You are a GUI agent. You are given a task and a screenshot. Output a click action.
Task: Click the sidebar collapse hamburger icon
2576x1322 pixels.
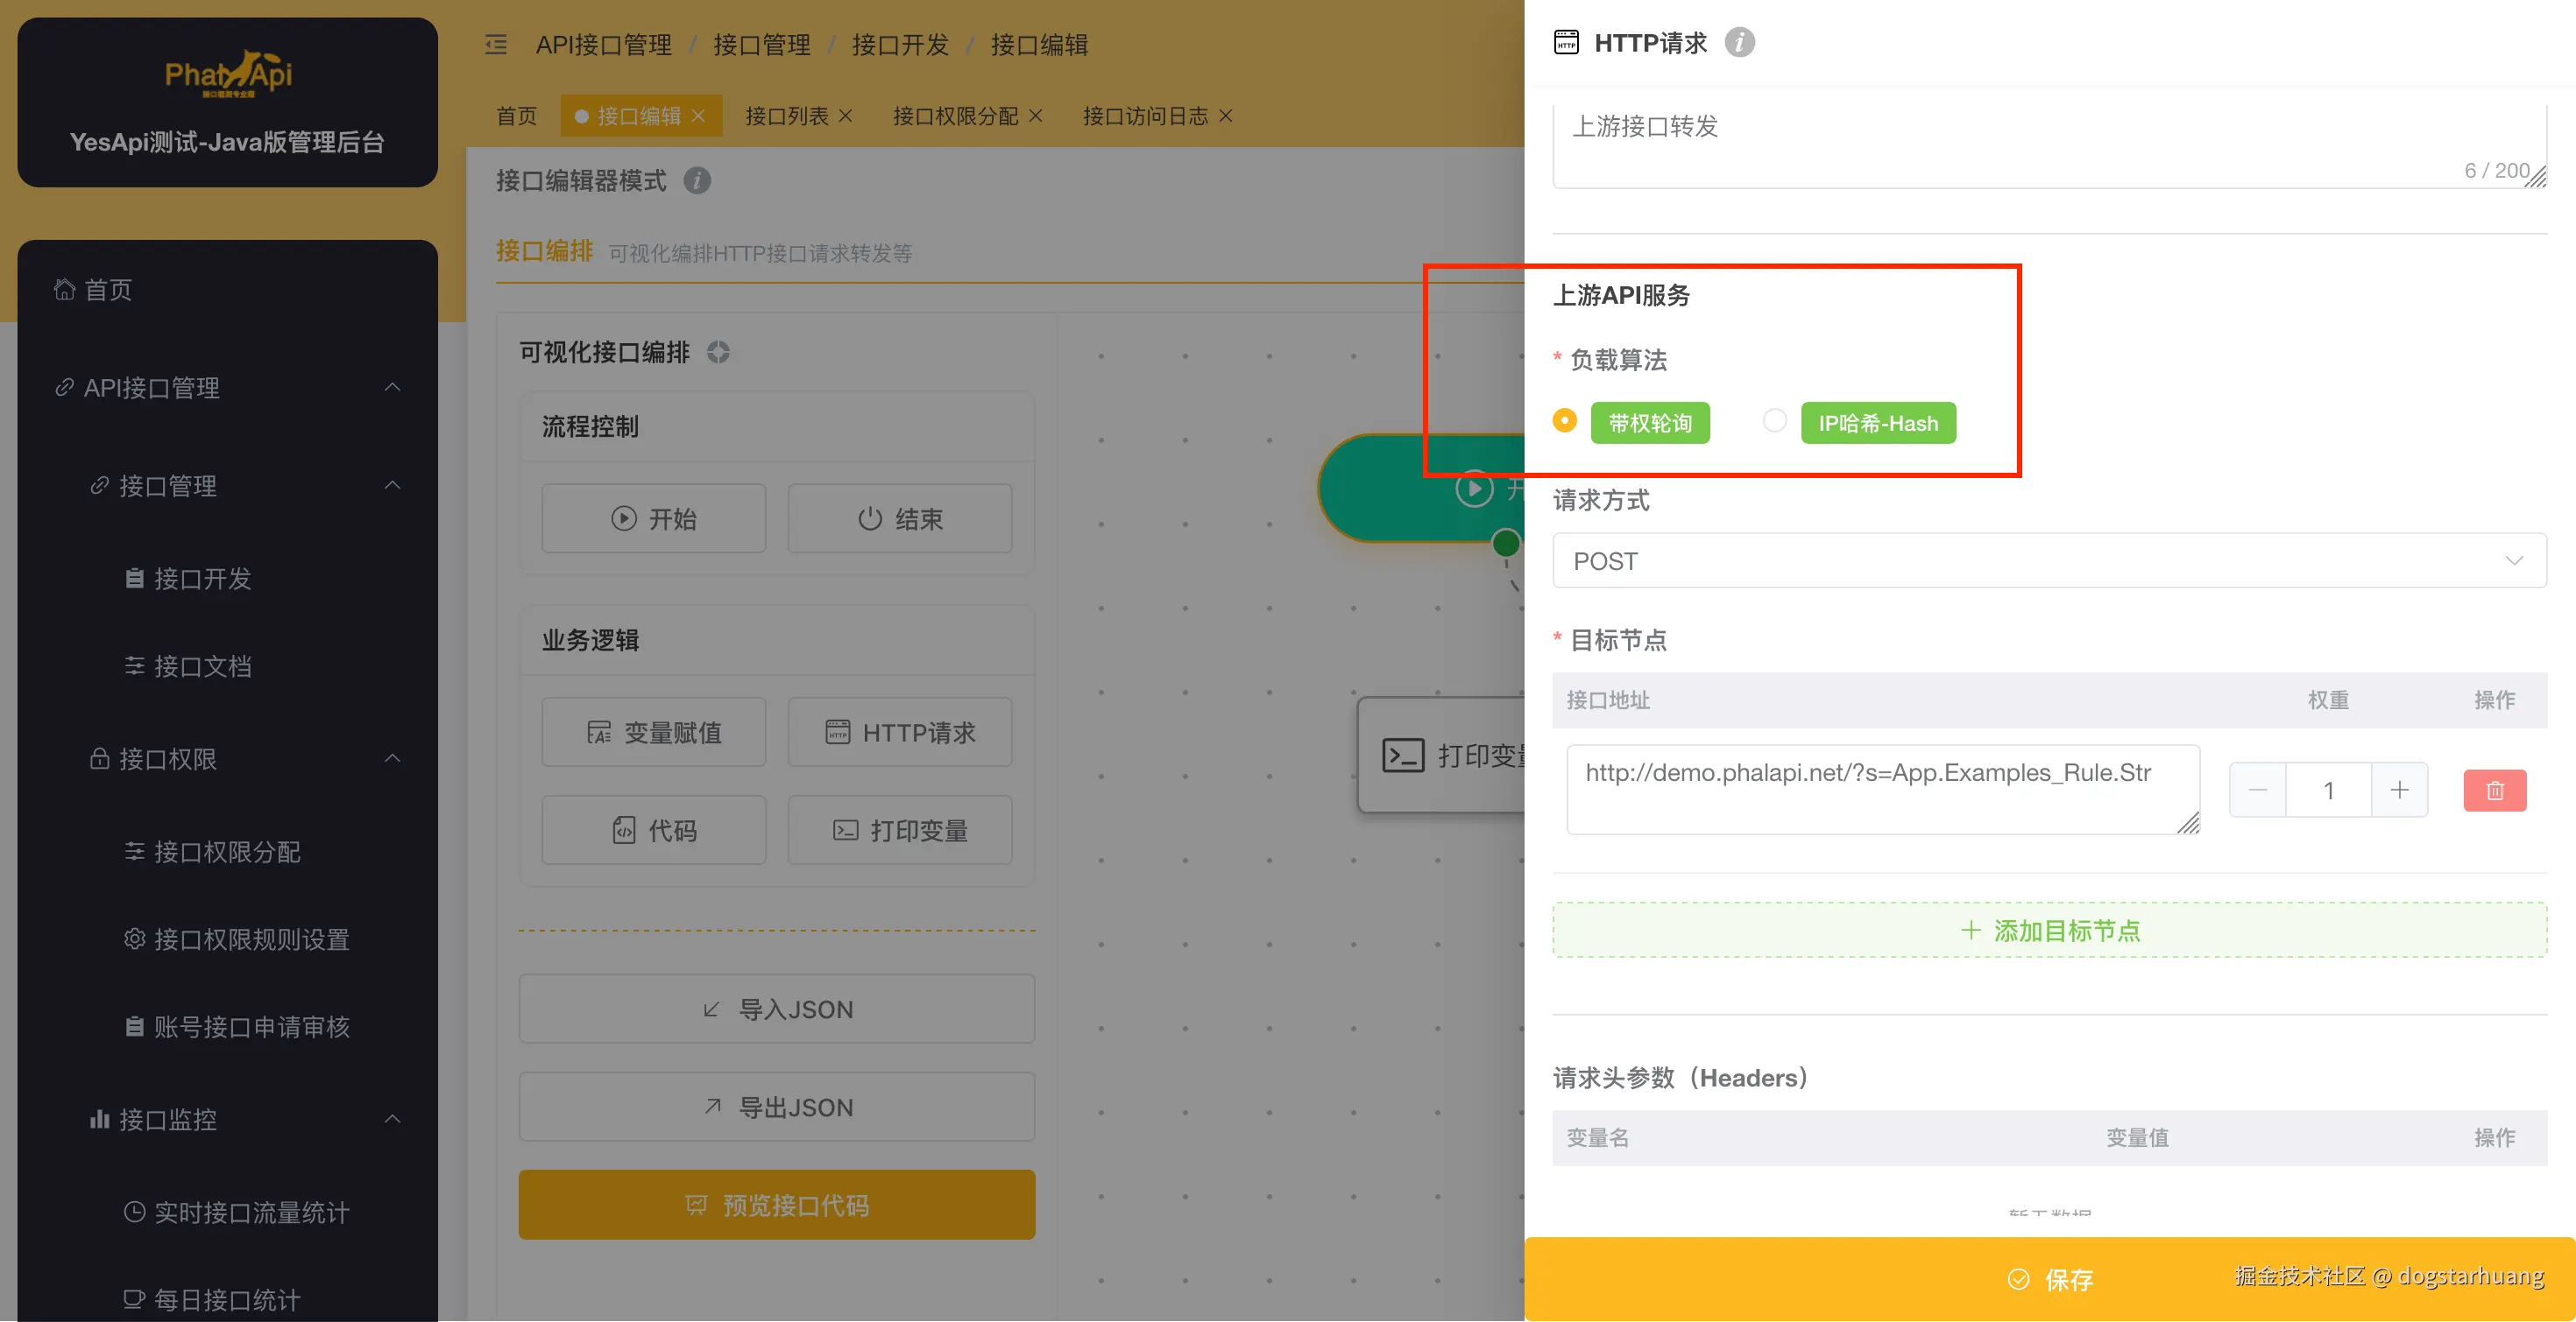(496, 45)
